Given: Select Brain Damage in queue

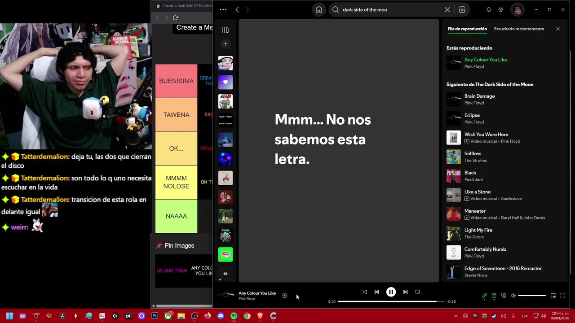Looking at the screenshot, I should click(x=503, y=99).
